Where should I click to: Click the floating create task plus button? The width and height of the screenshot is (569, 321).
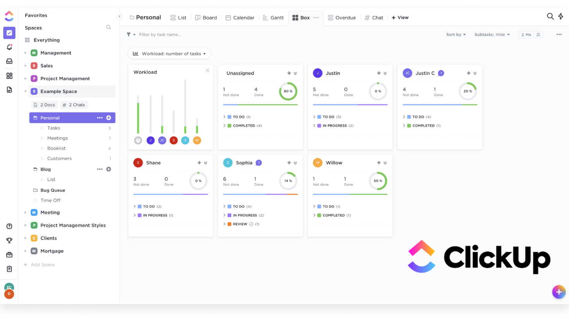559,292
